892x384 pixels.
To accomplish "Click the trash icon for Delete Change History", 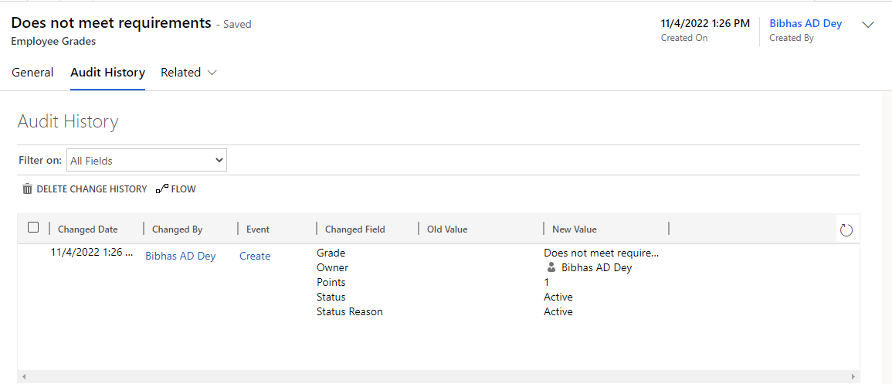I will coord(27,189).
